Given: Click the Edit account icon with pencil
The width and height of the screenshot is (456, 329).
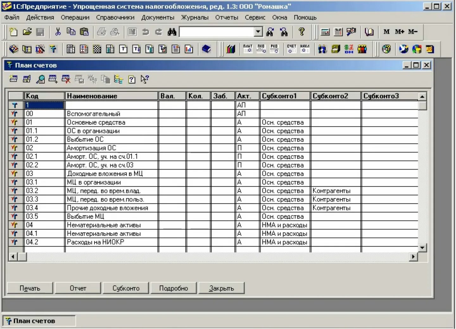Looking at the screenshot, I should click(x=27, y=79).
